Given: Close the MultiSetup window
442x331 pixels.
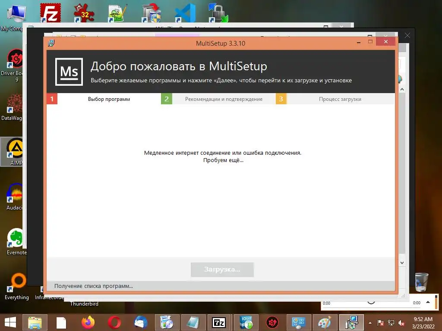Looking at the screenshot, I should [385, 42].
